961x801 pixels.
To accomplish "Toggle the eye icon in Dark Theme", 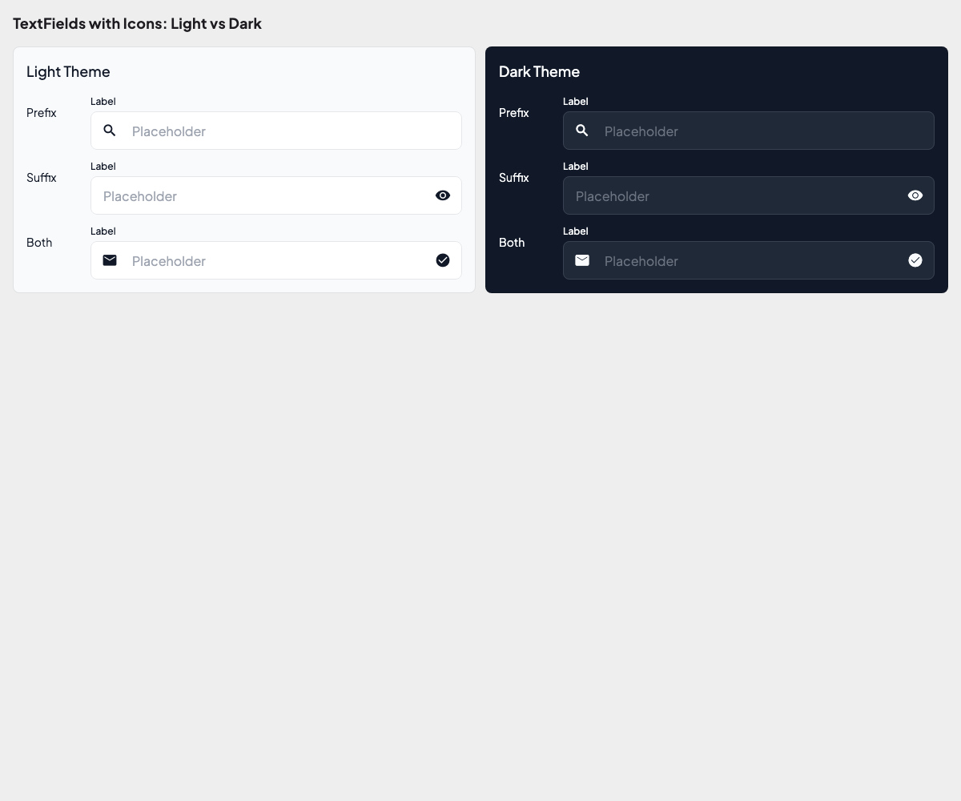I will 915,195.
